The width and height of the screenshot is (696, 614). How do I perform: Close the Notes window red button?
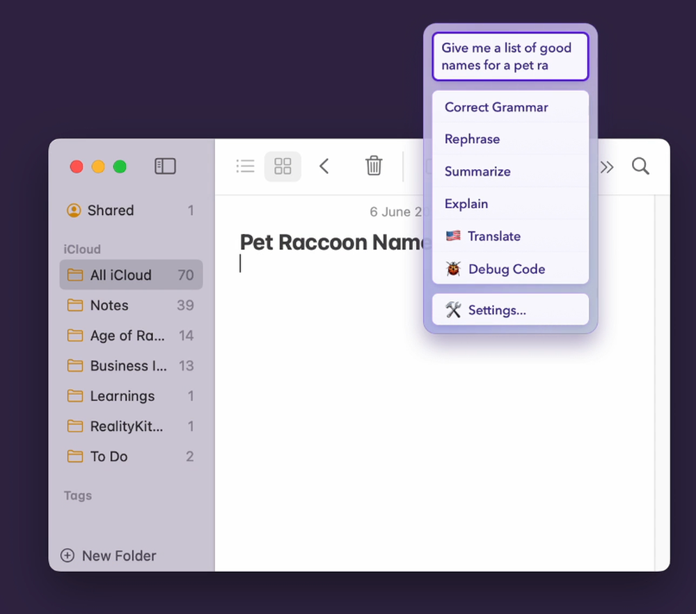tap(77, 167)
